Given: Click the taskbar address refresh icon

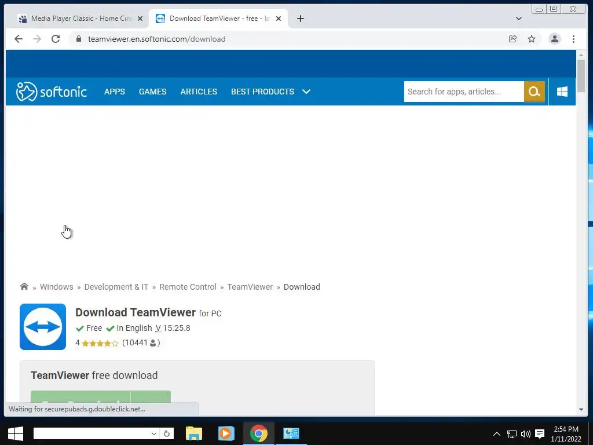Looking at the screenshot, I should pyautogui.click(x=166, y=433).
